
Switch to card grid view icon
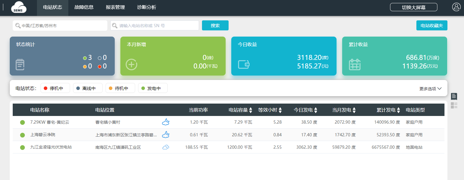454,105
